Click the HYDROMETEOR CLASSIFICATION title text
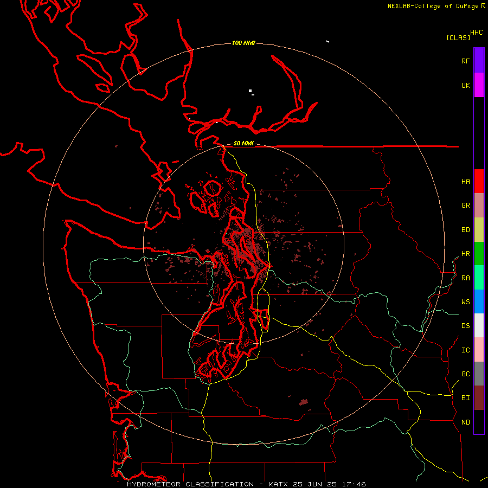488x488 pixels. [x=190, y=484]
